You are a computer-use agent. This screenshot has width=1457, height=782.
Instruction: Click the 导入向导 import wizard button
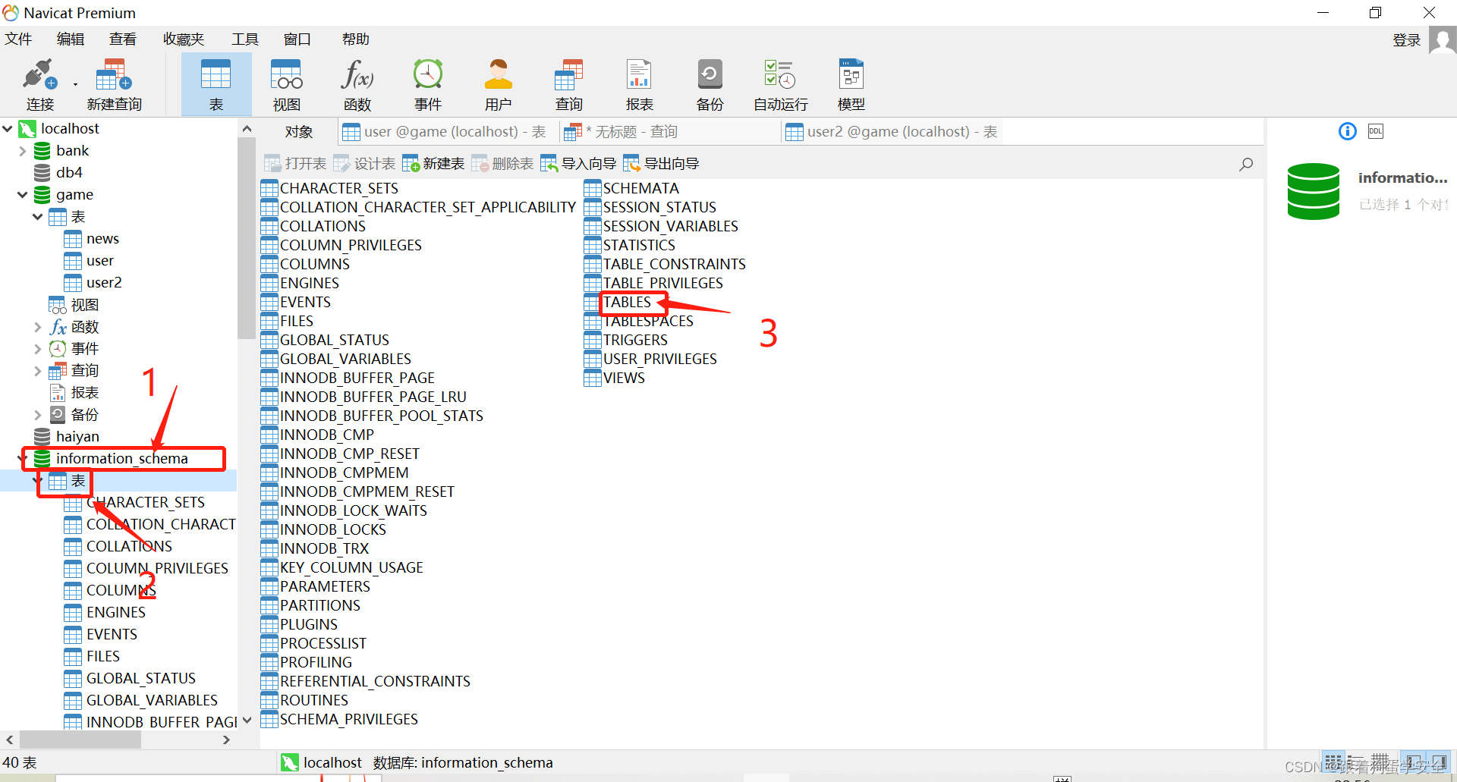(x=578, y=164)
